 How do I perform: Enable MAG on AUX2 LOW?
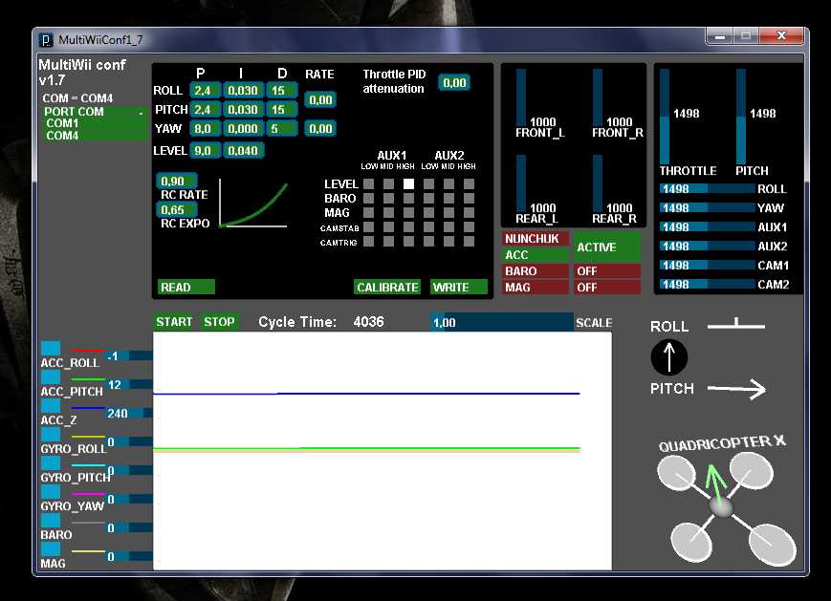click(428, 212)
